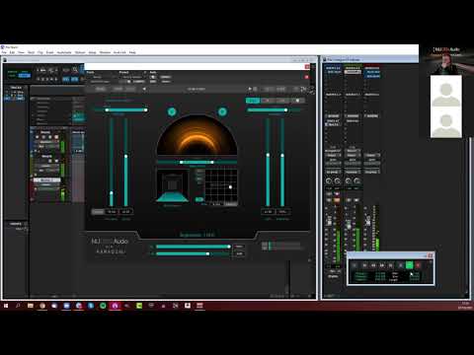Viewport: 474px width, 355px height.
Task: Click the previous-preset arrow in the plugin preset bar
Action: coord(144,89)
